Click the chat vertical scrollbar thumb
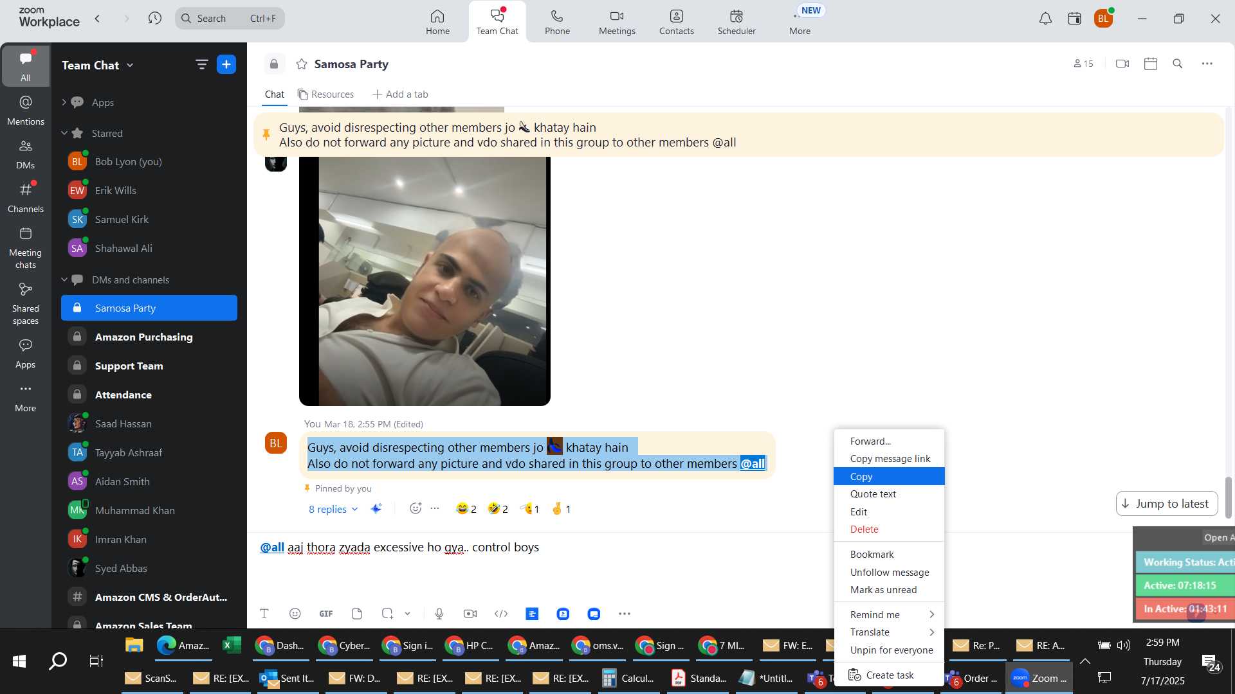Viewport: 1235px width, 694px height. click(1228, 497)
